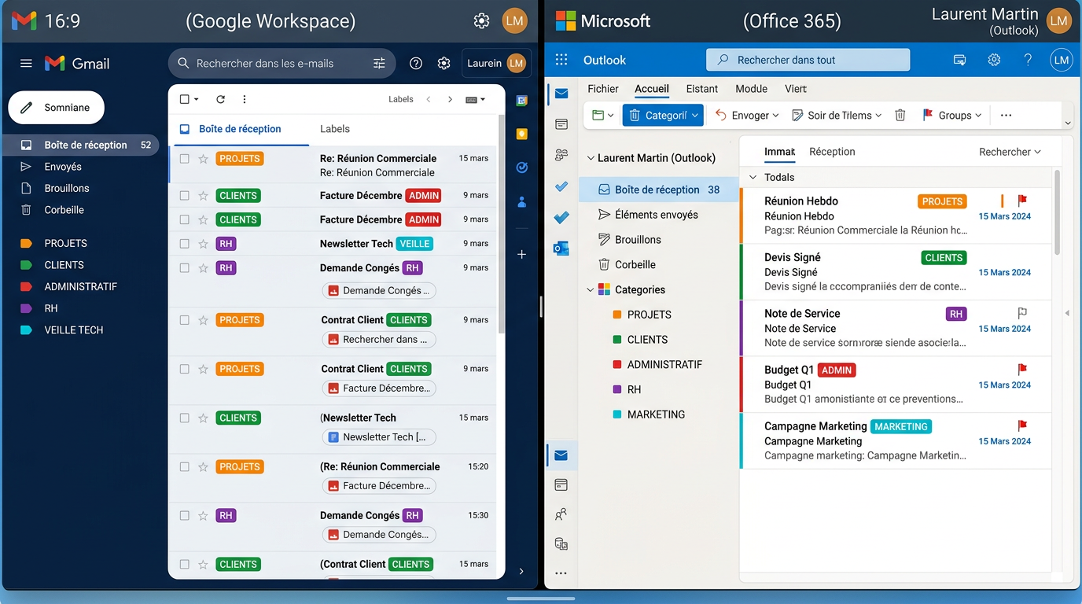
Task: Collapse the Laurent Martin (Outlook) account tree
Action: coord(591,158)
